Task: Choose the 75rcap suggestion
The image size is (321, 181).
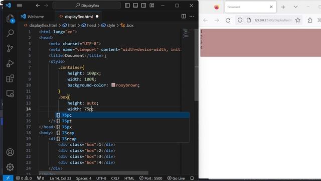Action: pos(122,139)
